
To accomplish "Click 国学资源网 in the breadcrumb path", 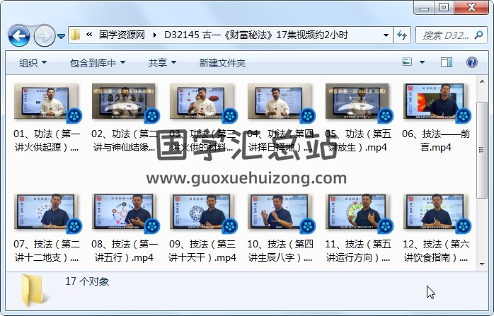I will pos(122,35).
